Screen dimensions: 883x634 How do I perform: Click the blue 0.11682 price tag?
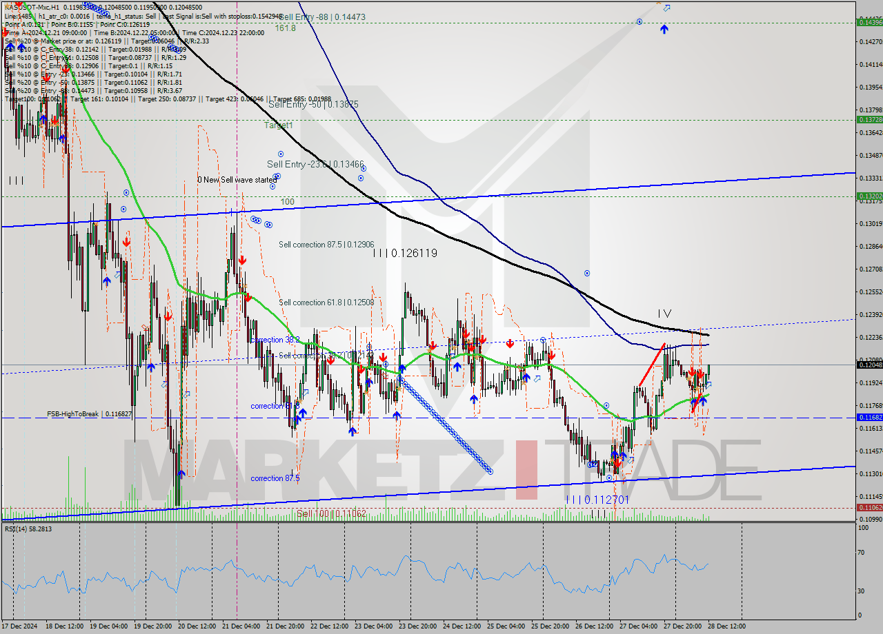[x=869, y=418]
